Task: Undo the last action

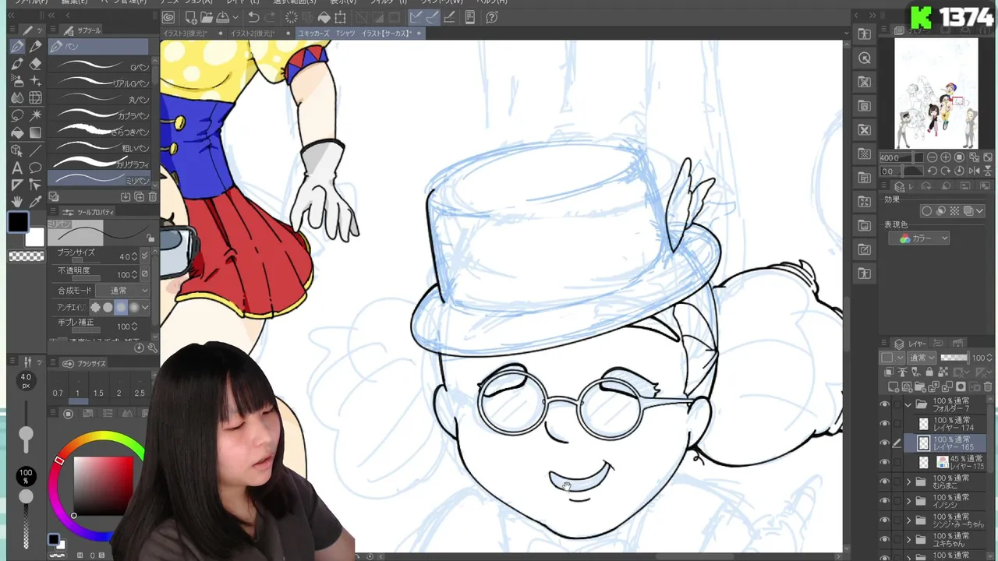Action: click(x=254, y=17)
